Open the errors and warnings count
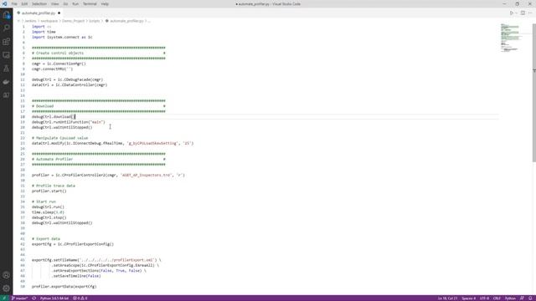Image resolution: width=536 pixels, height=301 pixels. point(80,298)
